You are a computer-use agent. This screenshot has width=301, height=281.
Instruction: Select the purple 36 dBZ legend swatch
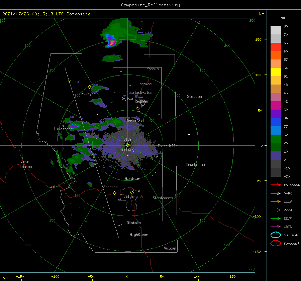276,114
